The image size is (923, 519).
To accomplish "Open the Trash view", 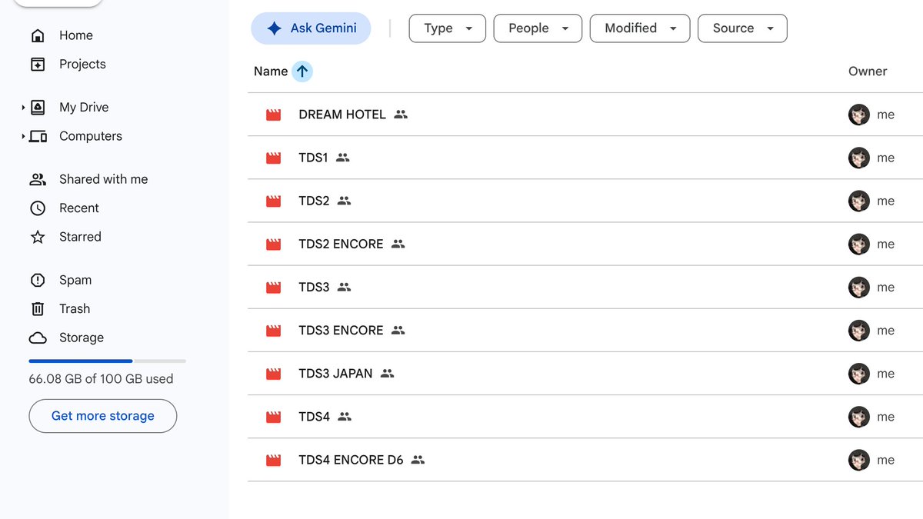I will [75, 309].
